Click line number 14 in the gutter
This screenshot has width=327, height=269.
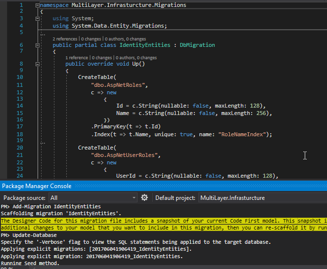click(20, 106)
